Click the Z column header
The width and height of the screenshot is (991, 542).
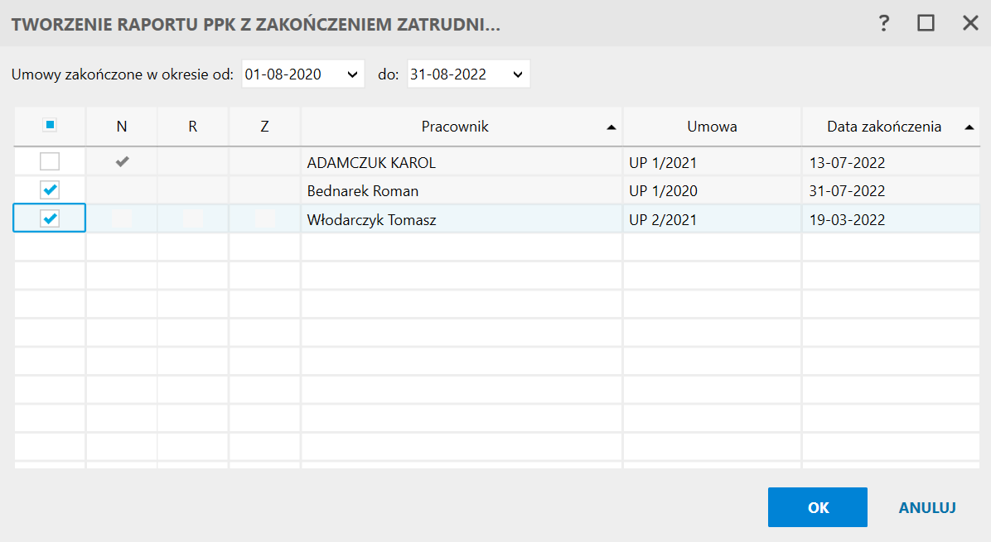click(x=265, y=127)
